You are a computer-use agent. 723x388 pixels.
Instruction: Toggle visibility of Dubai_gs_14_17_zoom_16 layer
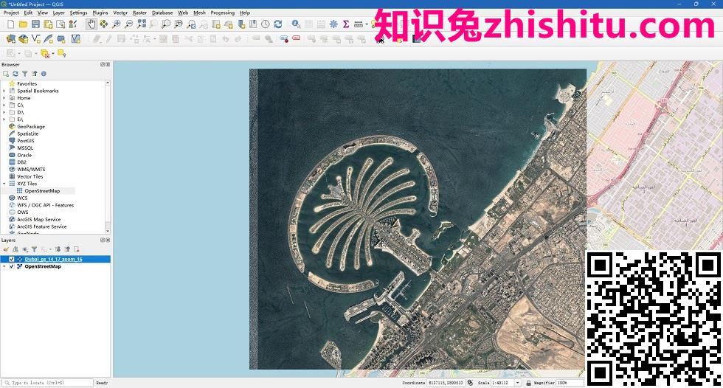(12, 260)
